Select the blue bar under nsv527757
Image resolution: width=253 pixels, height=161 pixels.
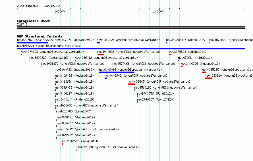pyautogui.click(x=32, y=43)
